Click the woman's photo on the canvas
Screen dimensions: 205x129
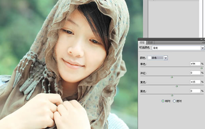[x=69, y=64]
